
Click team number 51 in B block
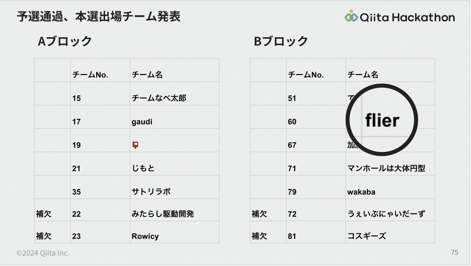tap(292, 98)
